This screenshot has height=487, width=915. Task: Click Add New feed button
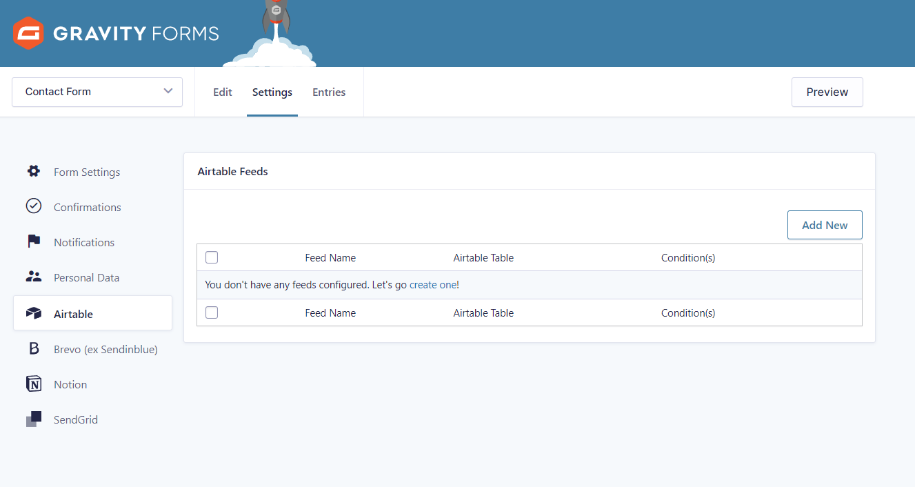click(825, 225)
